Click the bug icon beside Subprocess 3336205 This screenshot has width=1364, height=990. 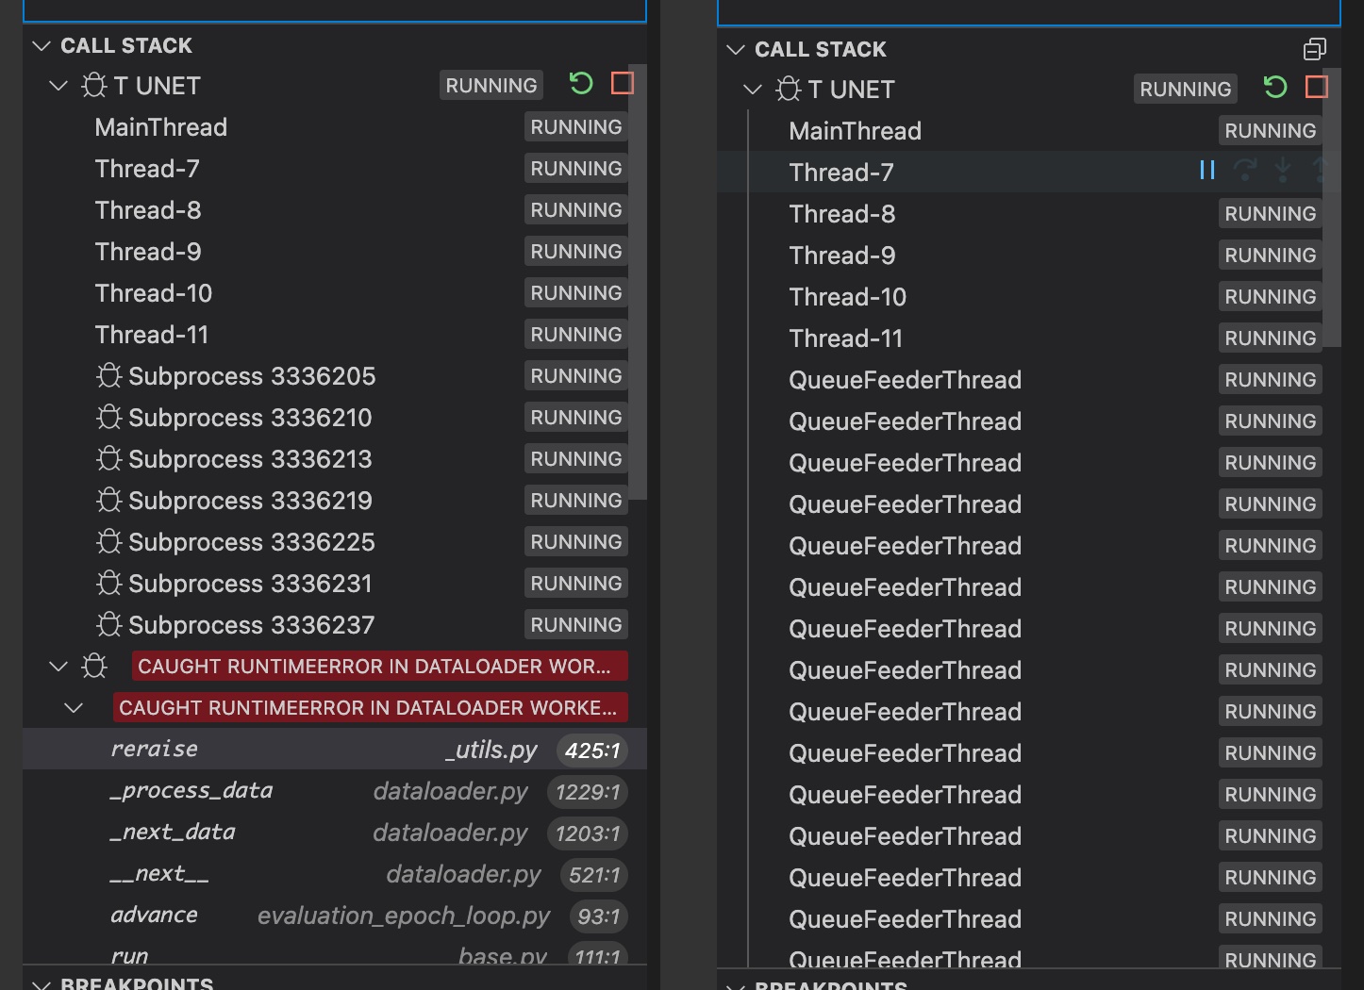point(108,375)
